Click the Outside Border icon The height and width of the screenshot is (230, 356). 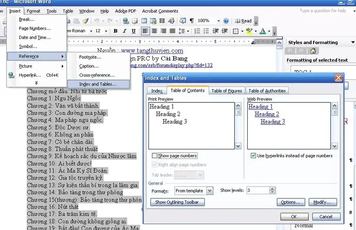236,31
